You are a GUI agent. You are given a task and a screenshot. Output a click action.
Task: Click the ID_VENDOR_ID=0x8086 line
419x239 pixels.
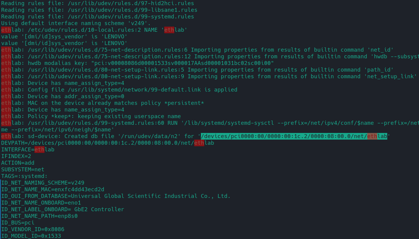33,229
